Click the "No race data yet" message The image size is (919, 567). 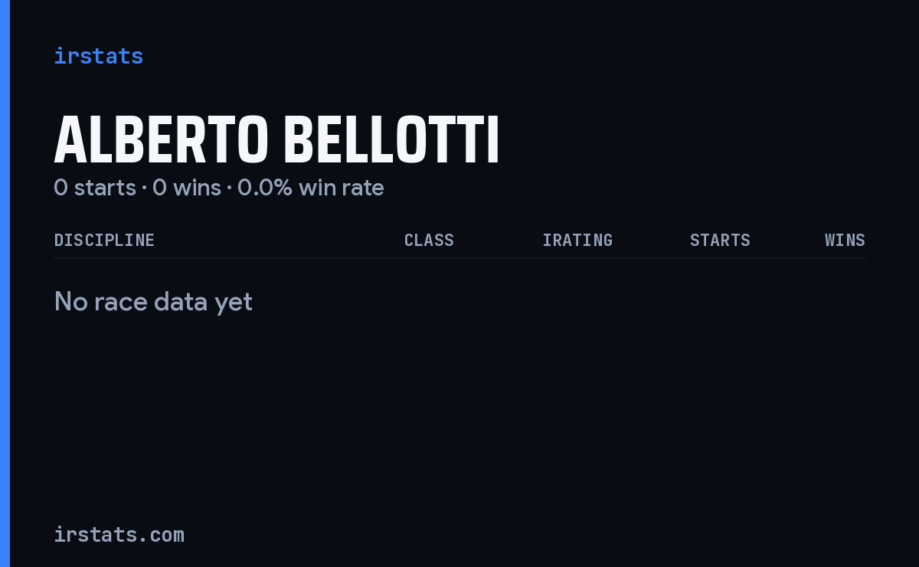(x=153, y=302)
